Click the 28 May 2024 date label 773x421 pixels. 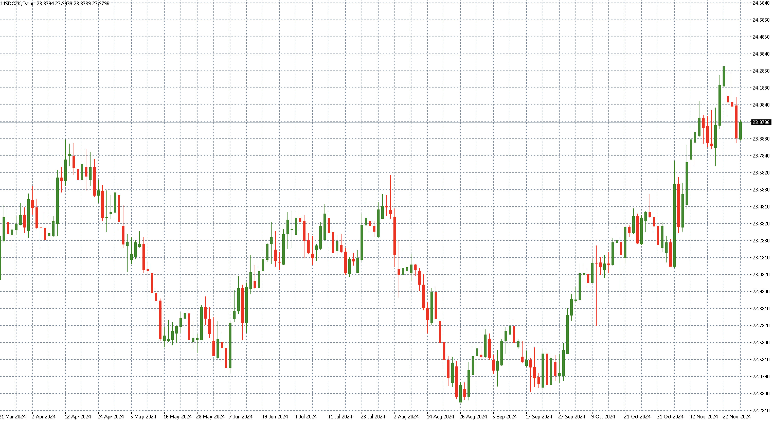210,417
